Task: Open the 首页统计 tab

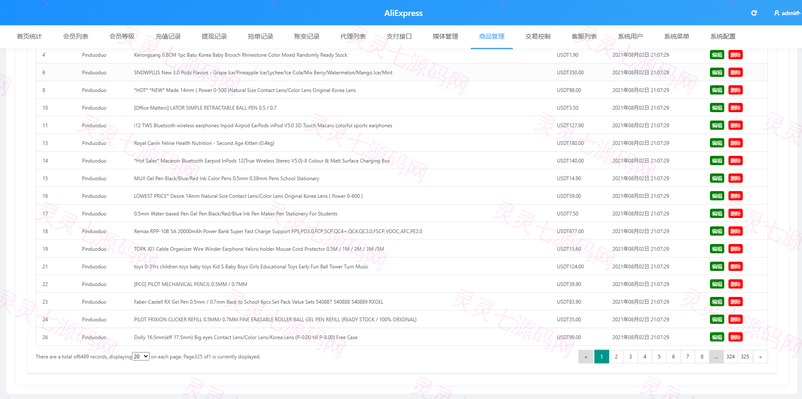Action: click(x=29, y=37)
